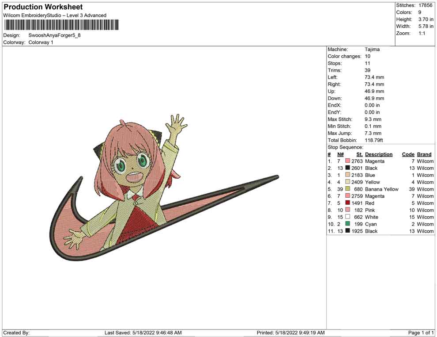Viewport: 437px width, 337px height.
Task: Click the Height value '3.70 in'
Action: coord(426,19)
